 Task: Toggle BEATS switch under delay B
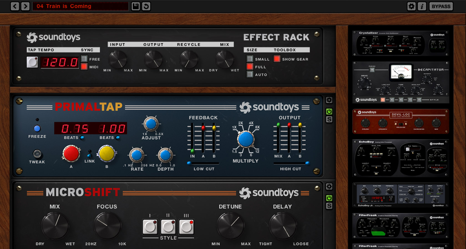pos(118,138)
